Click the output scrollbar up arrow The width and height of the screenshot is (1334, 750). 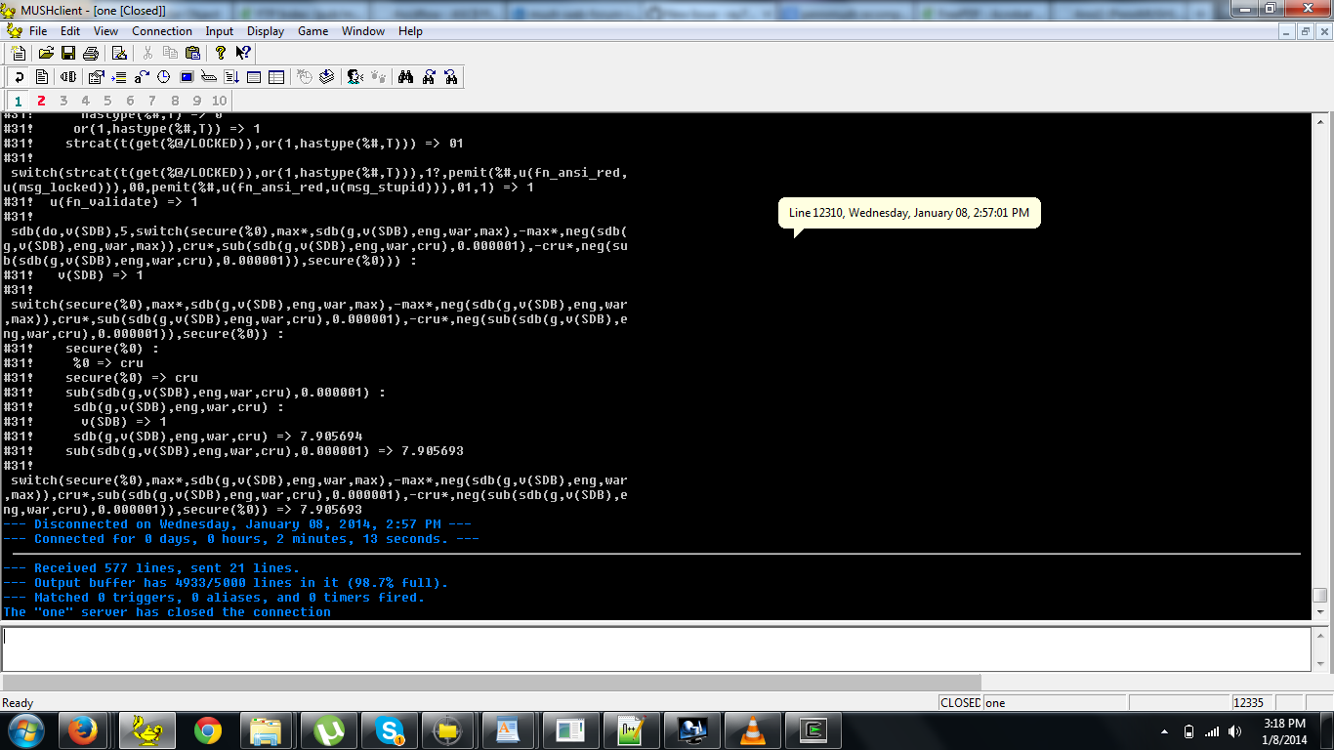pyautogui.click(x=1320, y=122)
